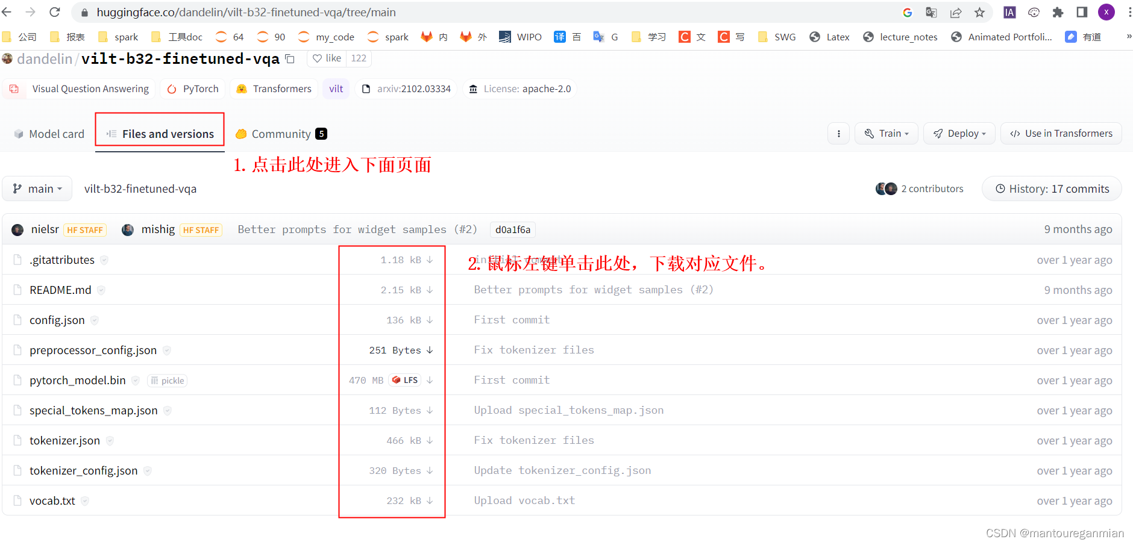The width and height of the screenshot is (1133, 545).
Task: Toggle the browser side panel icon
Action: 1082,12
